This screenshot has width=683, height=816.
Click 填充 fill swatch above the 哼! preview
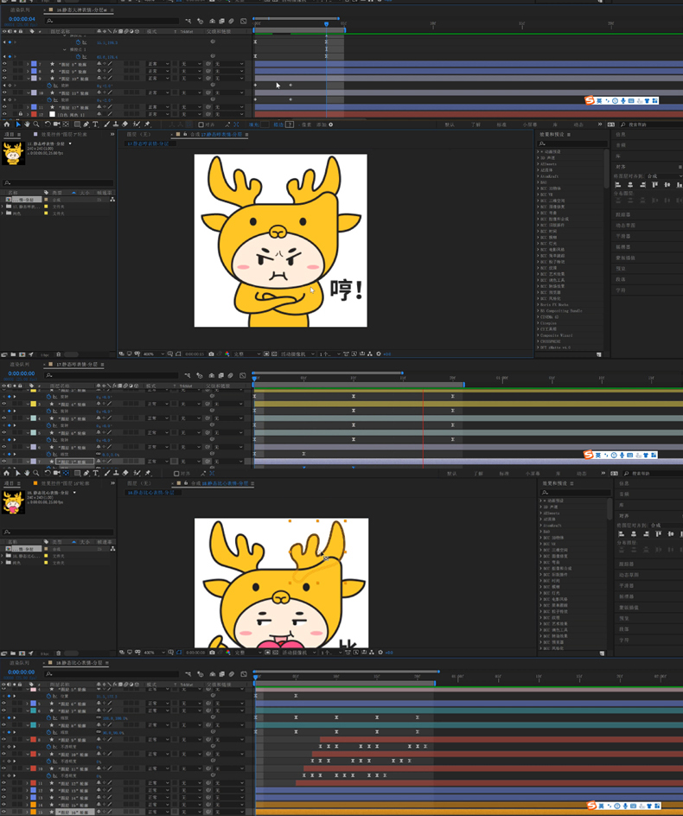pyautogui.click(x=265, y=124)
